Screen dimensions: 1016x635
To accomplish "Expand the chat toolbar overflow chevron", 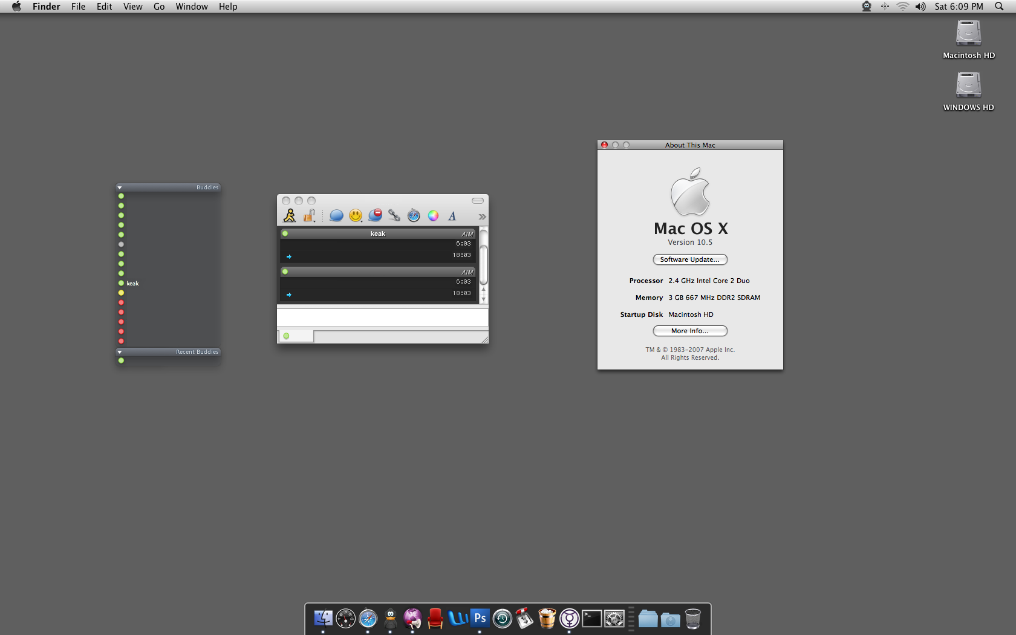I will (x=482, y=217).
